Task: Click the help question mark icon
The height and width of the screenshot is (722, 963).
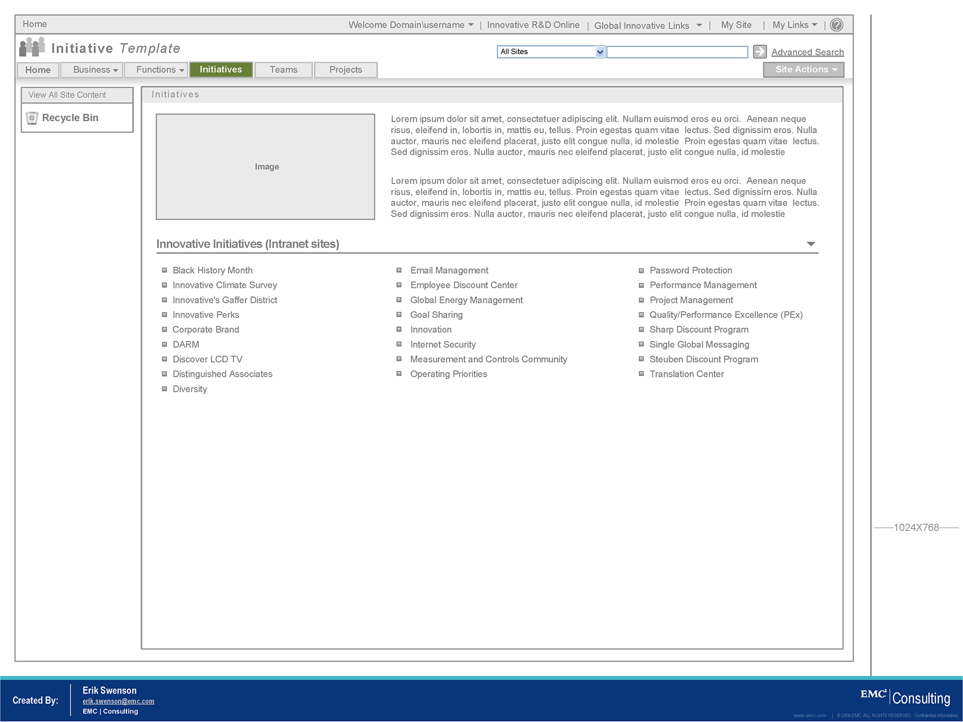Action: pos(837,25)
